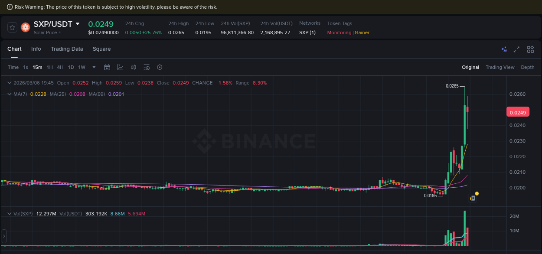The width and height of the screenshot is (542, 254).
Task: Launch the Binance AI assistant icon
Action: (504, 49)
